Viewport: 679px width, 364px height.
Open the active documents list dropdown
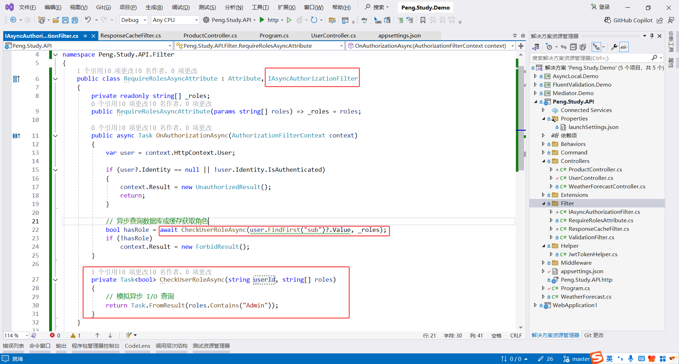515,36
